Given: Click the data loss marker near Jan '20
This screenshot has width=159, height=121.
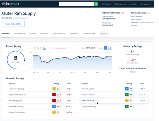Looking at the screenshot, I should (66, 57).
